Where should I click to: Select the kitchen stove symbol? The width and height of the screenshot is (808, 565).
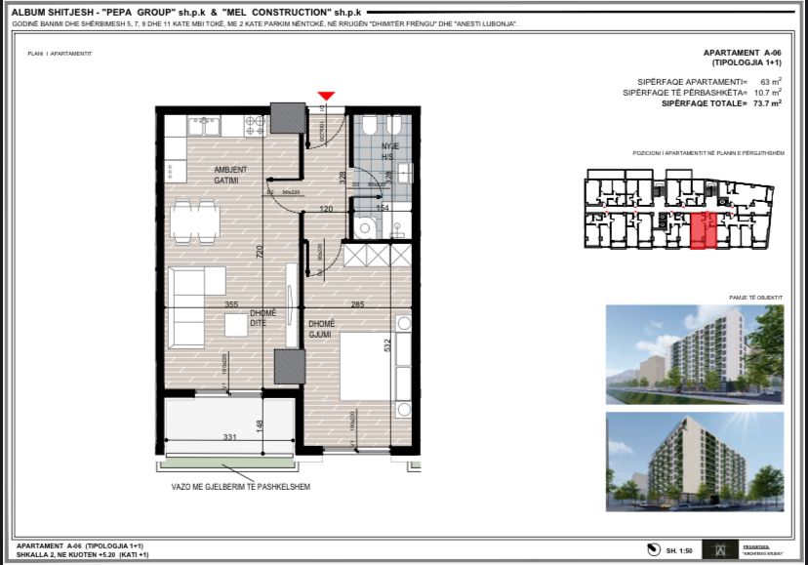(x=253, y=124)
